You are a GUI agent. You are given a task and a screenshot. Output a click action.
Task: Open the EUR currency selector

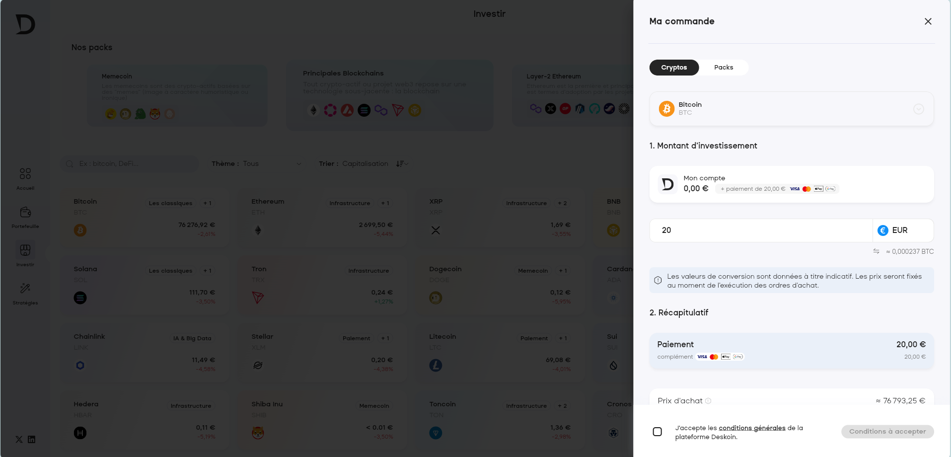click(903, 230)
